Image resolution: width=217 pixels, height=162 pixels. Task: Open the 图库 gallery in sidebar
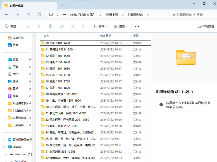13,45
